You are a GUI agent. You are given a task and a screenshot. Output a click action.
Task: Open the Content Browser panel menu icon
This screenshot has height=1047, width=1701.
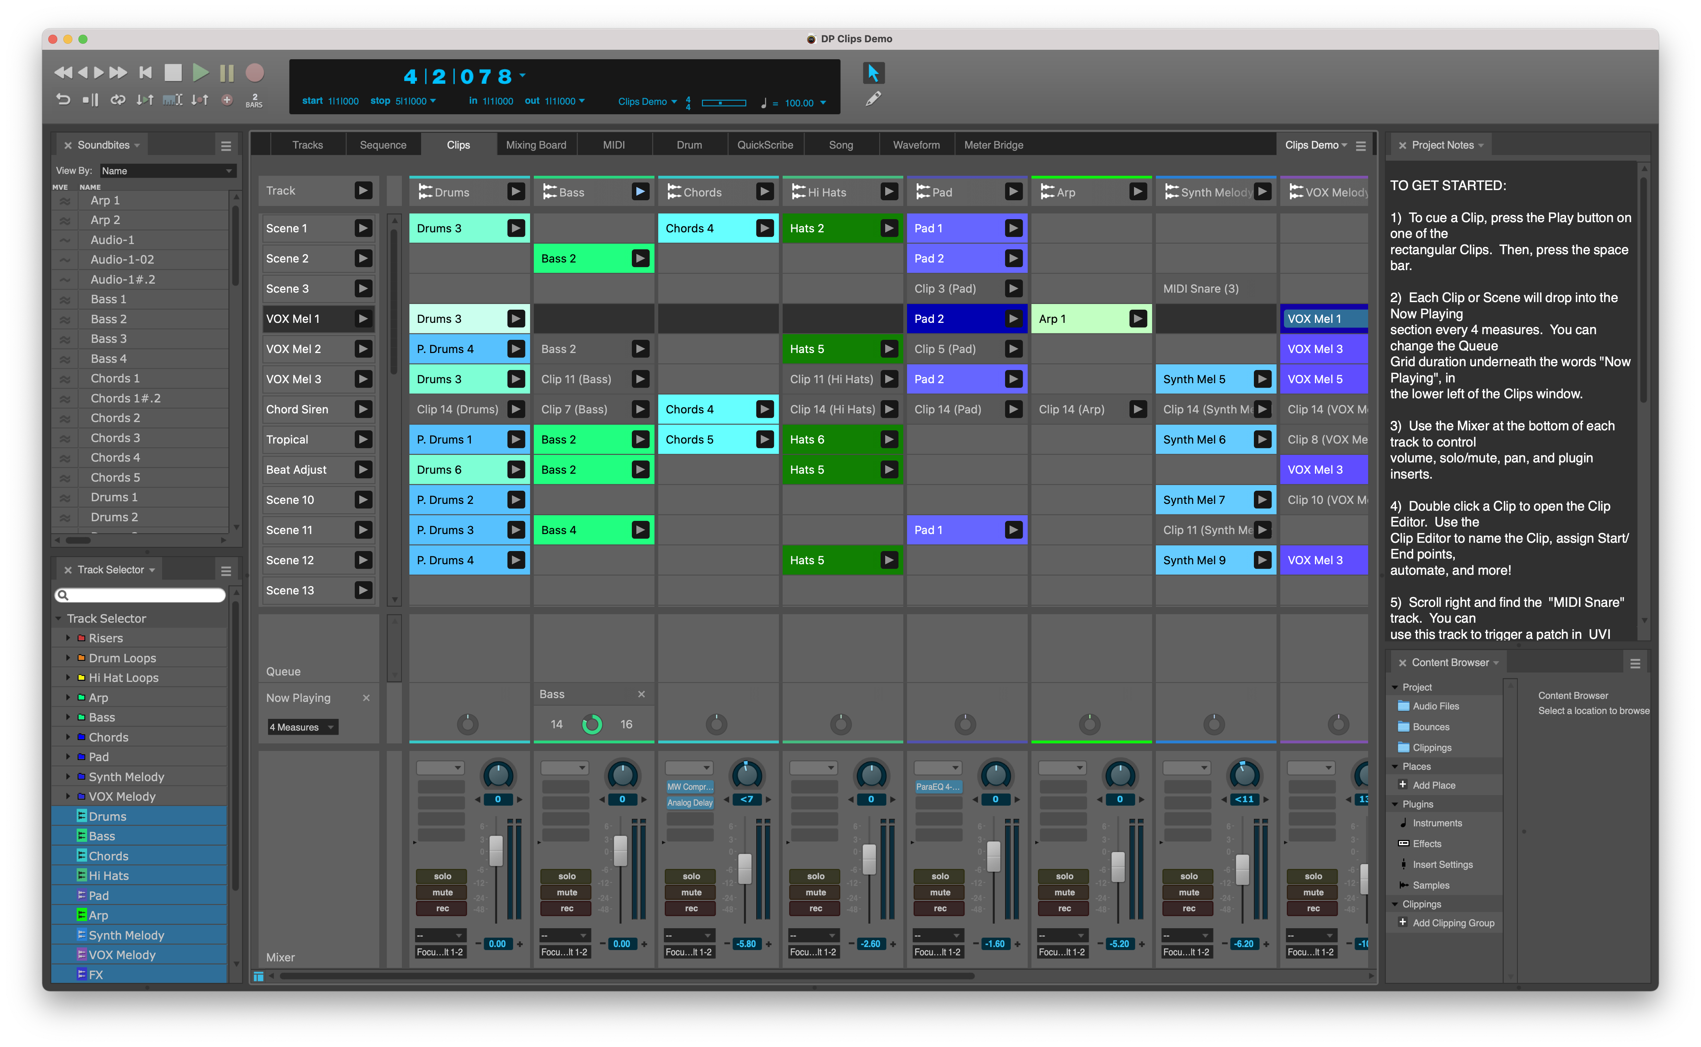point(1635,663)
